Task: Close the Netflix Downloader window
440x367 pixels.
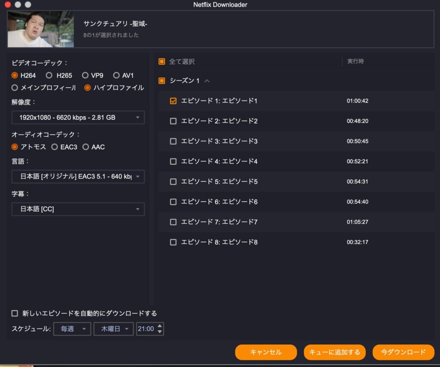Action: tap(8, 4)
